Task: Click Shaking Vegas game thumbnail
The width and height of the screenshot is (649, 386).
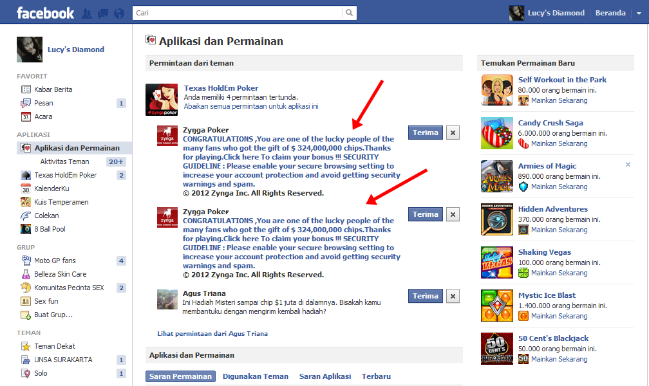Action: tap(496, 262)
